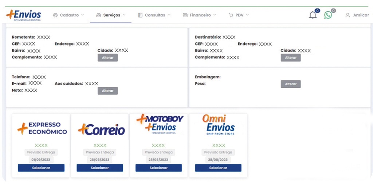This screenshot has width=373, height=187.
Task: Click Alterar in the Embalagem panel
Action: [x=291, y=84]
